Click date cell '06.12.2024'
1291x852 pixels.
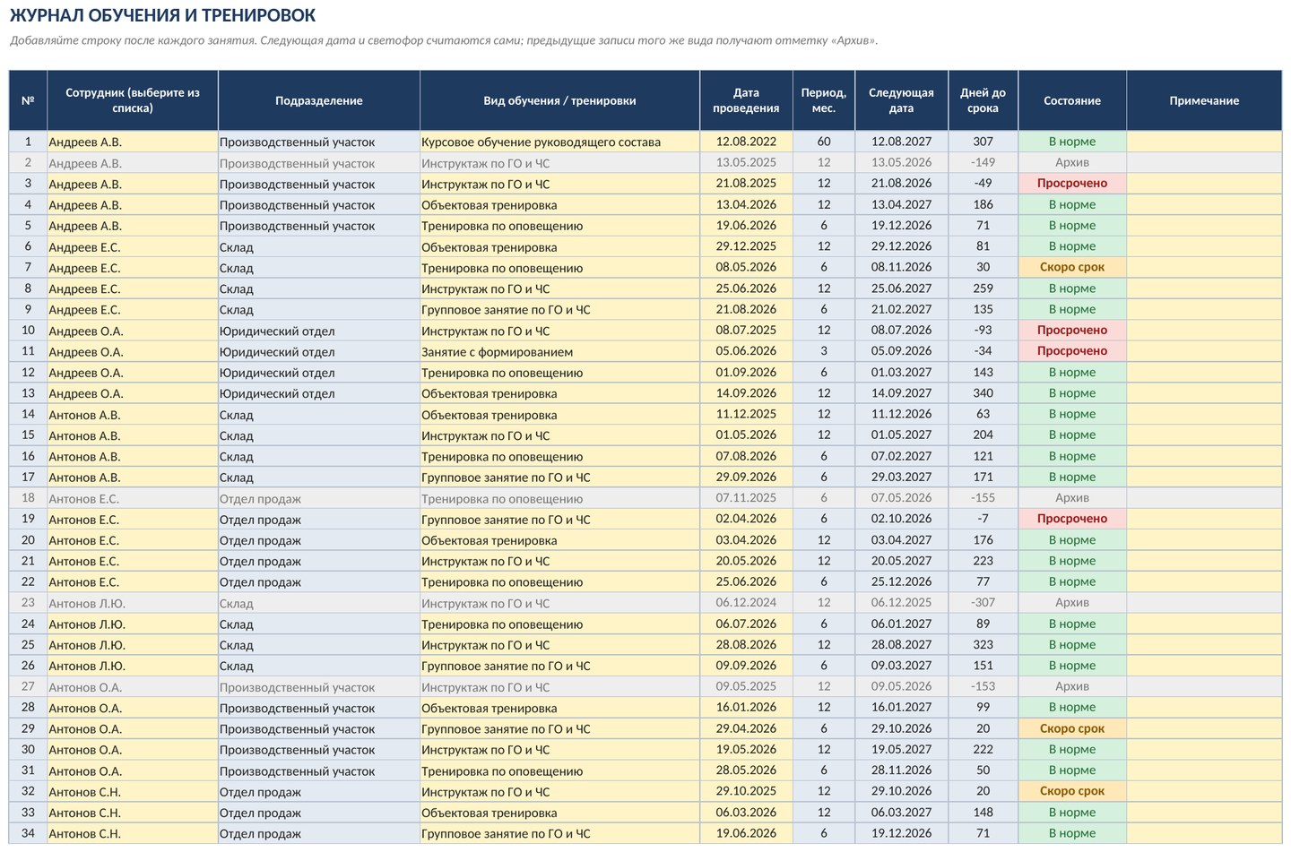pos(746,603)
